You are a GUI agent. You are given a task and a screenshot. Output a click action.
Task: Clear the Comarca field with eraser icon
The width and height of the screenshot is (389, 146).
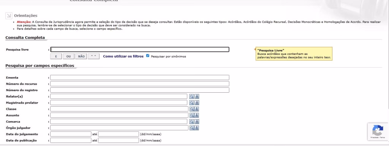[197, 121]
